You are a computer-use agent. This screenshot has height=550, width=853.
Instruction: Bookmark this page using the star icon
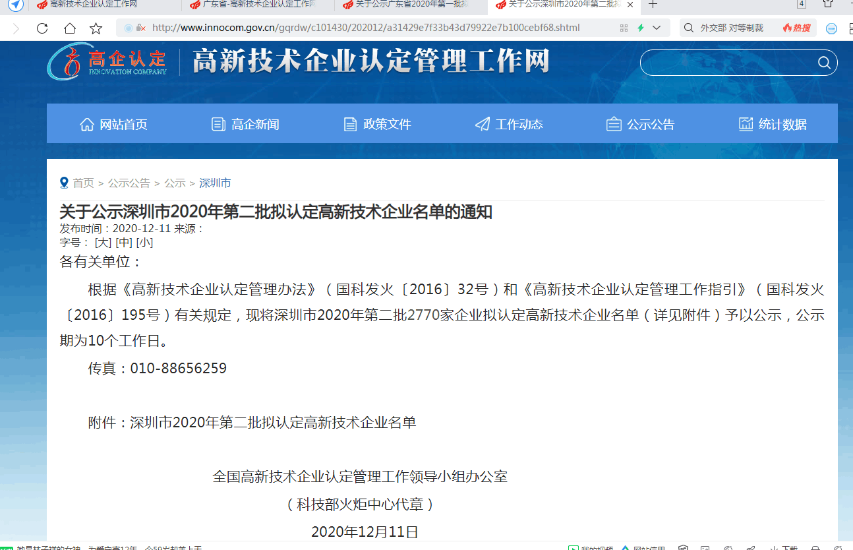96,28
